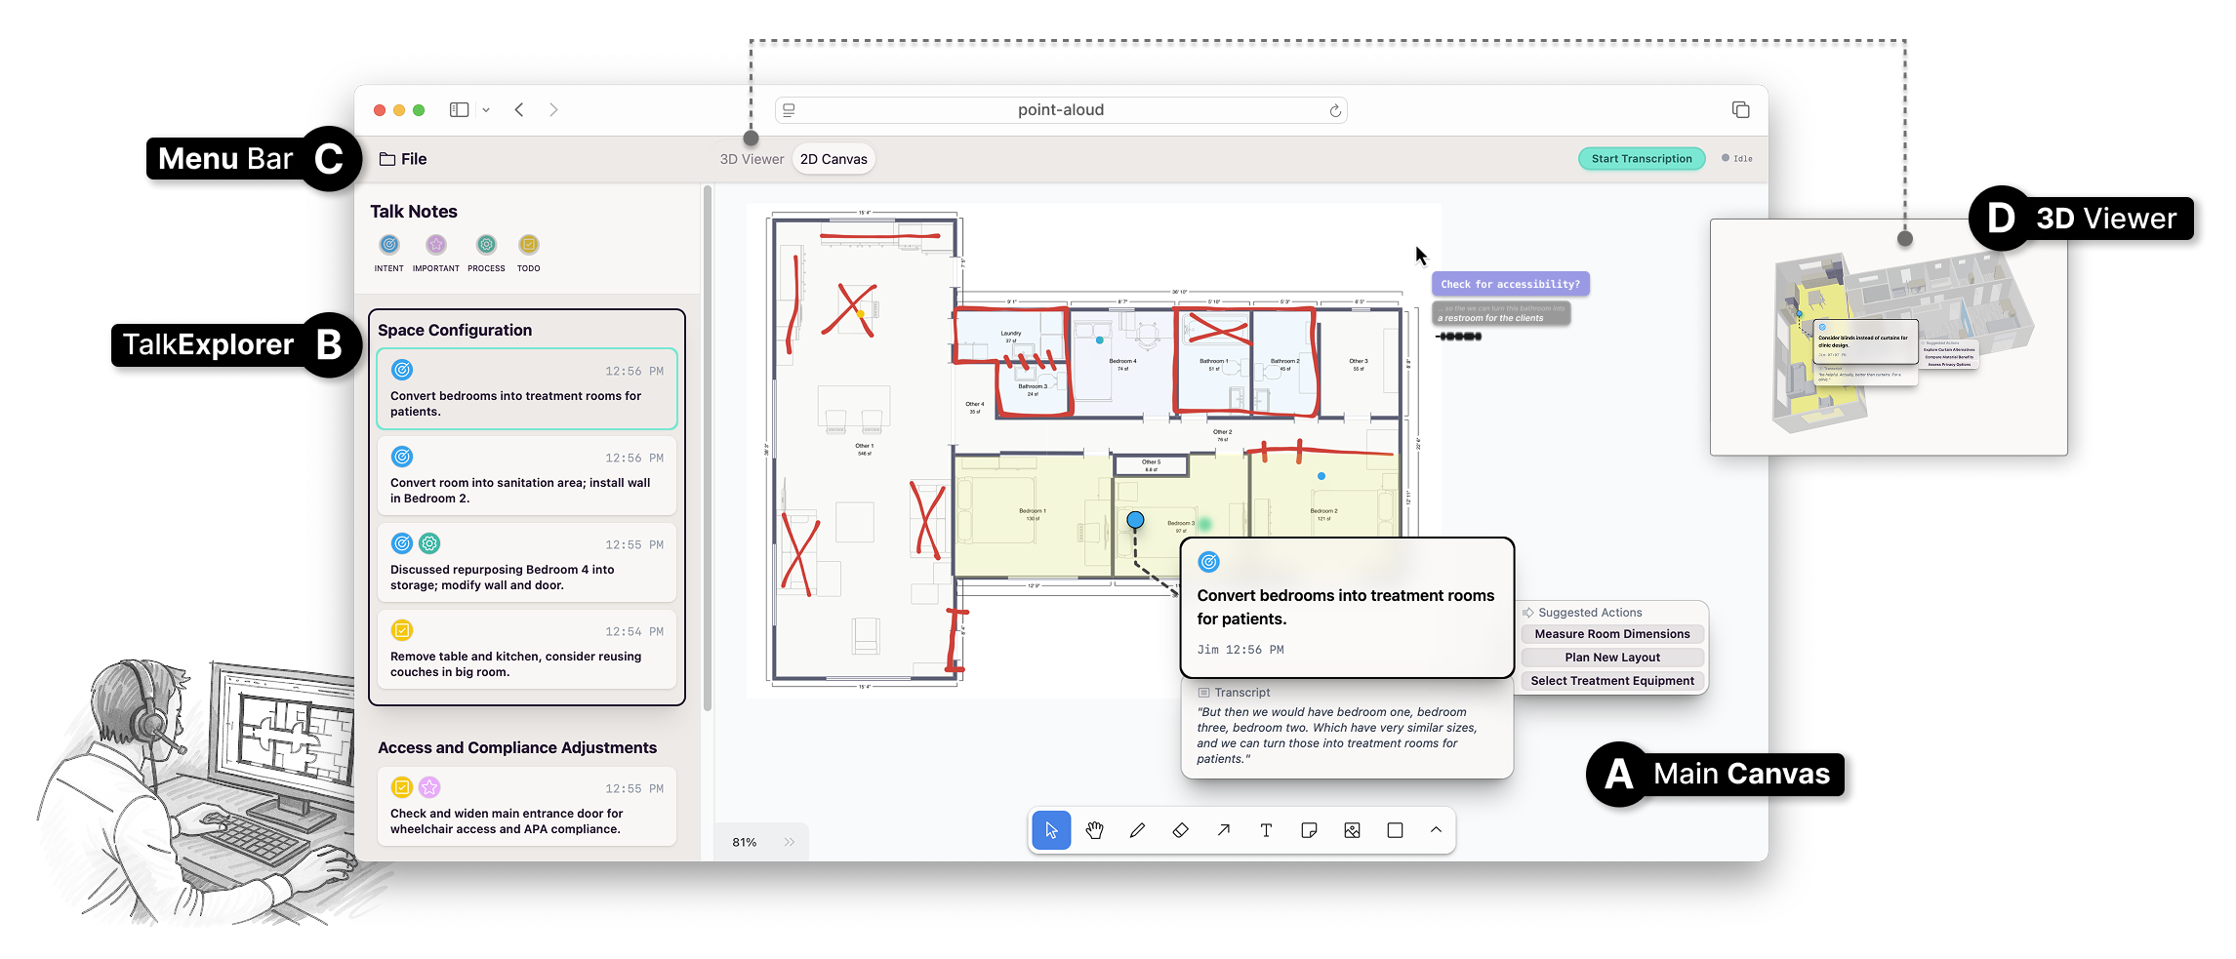
Task: Select the pointer tool in the canvas toolbar
Action: [1051, 830]
